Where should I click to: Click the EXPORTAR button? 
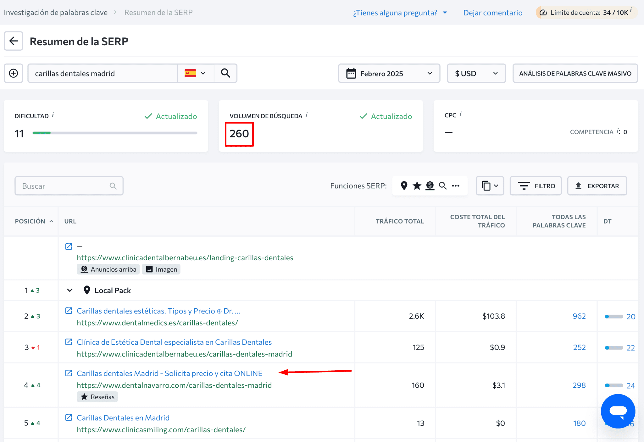(597, 186)
